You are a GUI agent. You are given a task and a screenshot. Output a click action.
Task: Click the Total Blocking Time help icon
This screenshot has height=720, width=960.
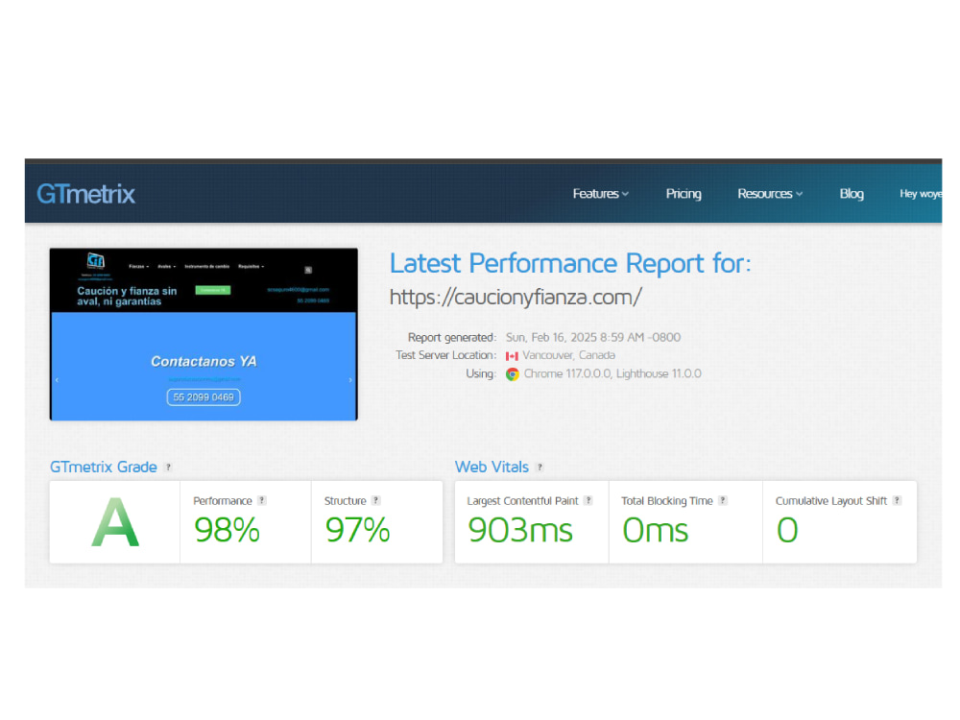coord(723,500)
